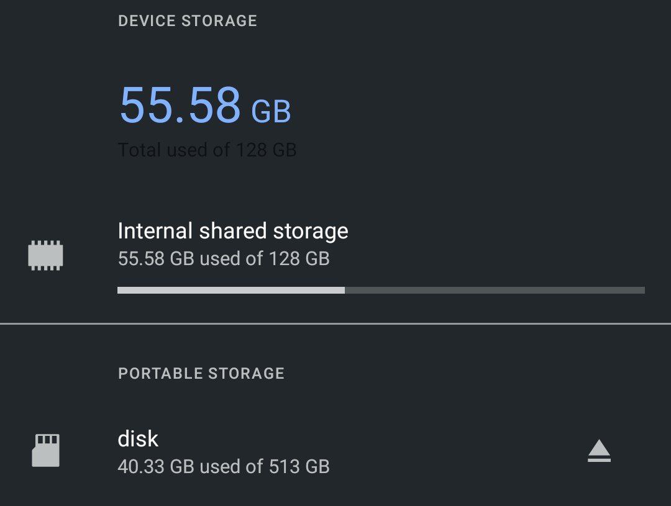Select the "disk" title text

point(138,439)
